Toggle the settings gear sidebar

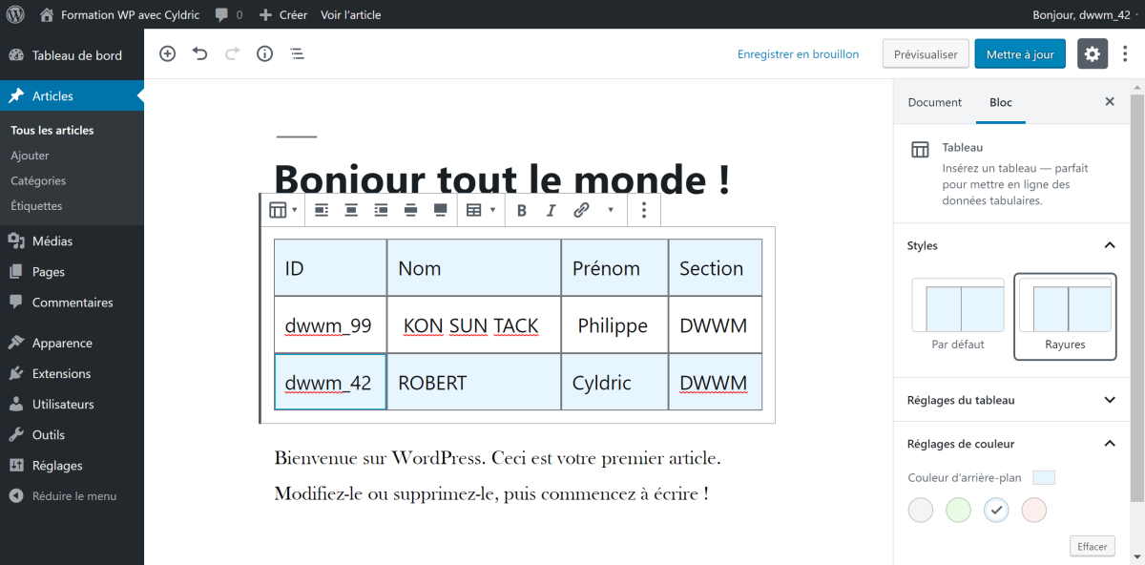point(1093,54)
